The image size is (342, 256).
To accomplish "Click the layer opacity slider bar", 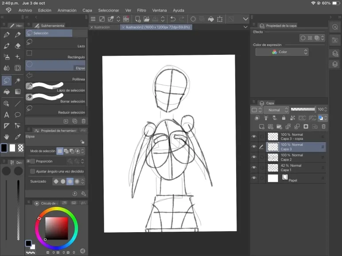I will [x=303, y=109].
